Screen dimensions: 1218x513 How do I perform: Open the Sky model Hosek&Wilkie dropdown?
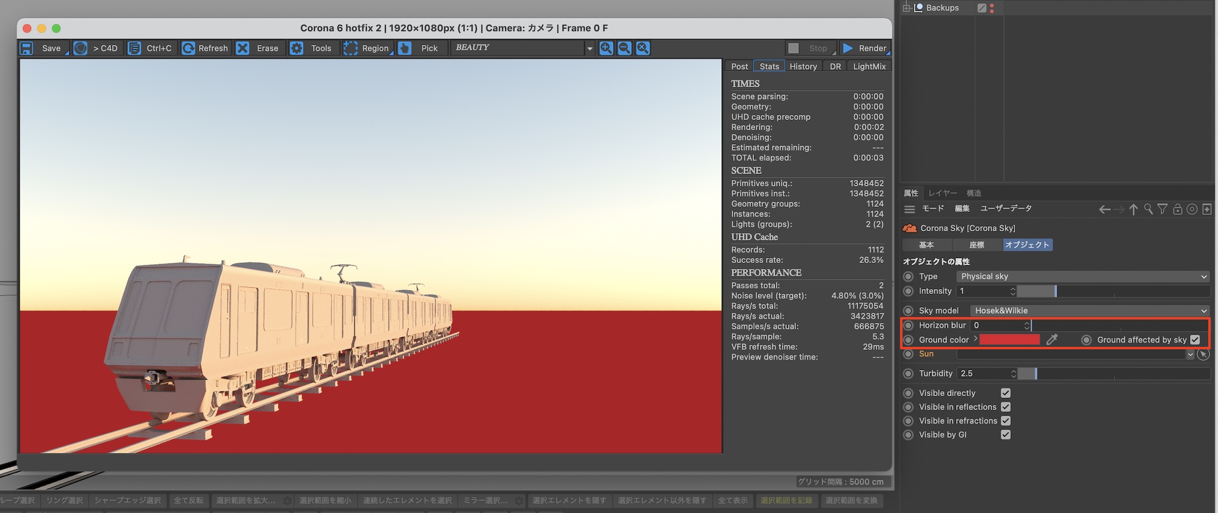(1089, 310)
